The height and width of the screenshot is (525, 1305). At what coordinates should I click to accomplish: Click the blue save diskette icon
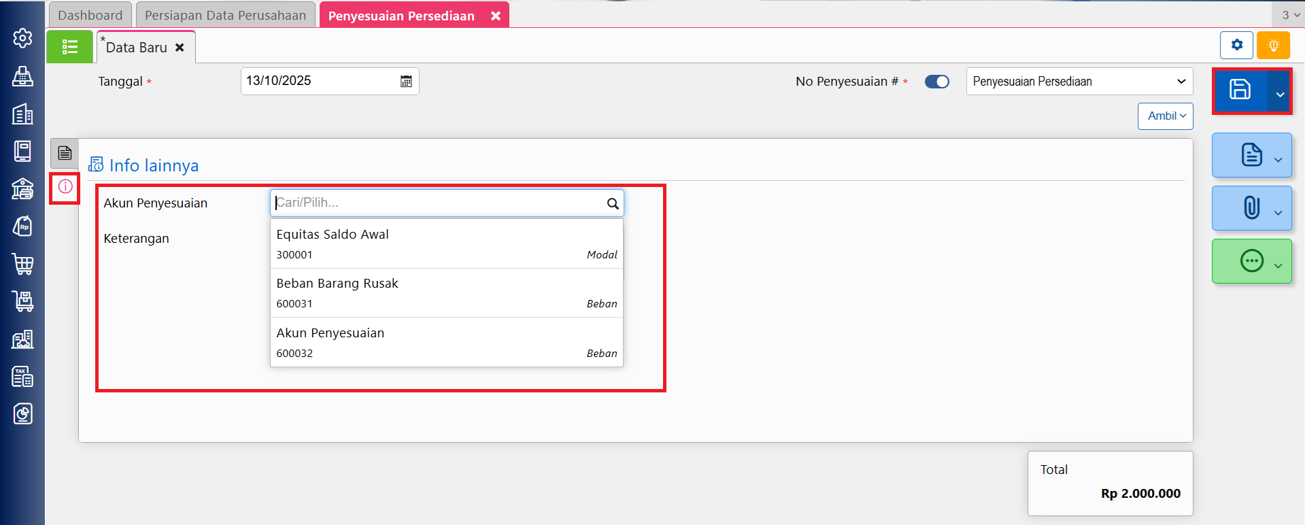(x=1239, y=90)
